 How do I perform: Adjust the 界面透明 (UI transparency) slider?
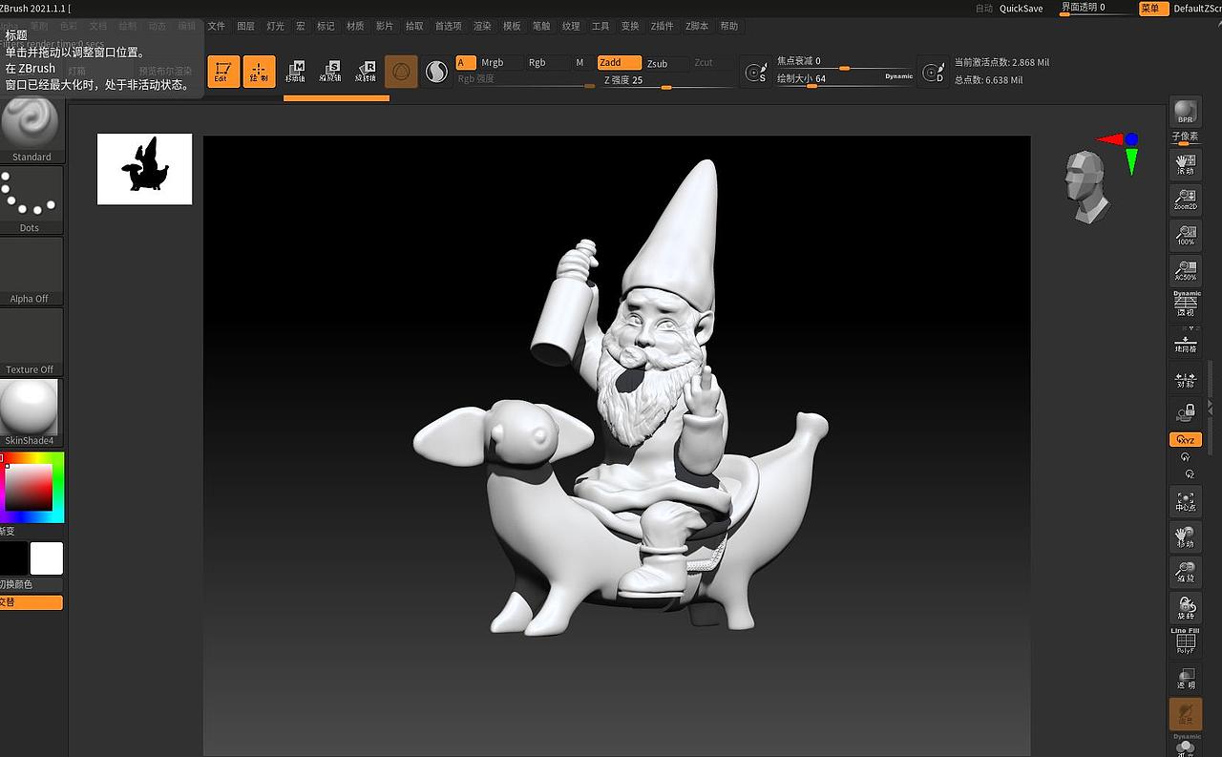(1096, 8)
